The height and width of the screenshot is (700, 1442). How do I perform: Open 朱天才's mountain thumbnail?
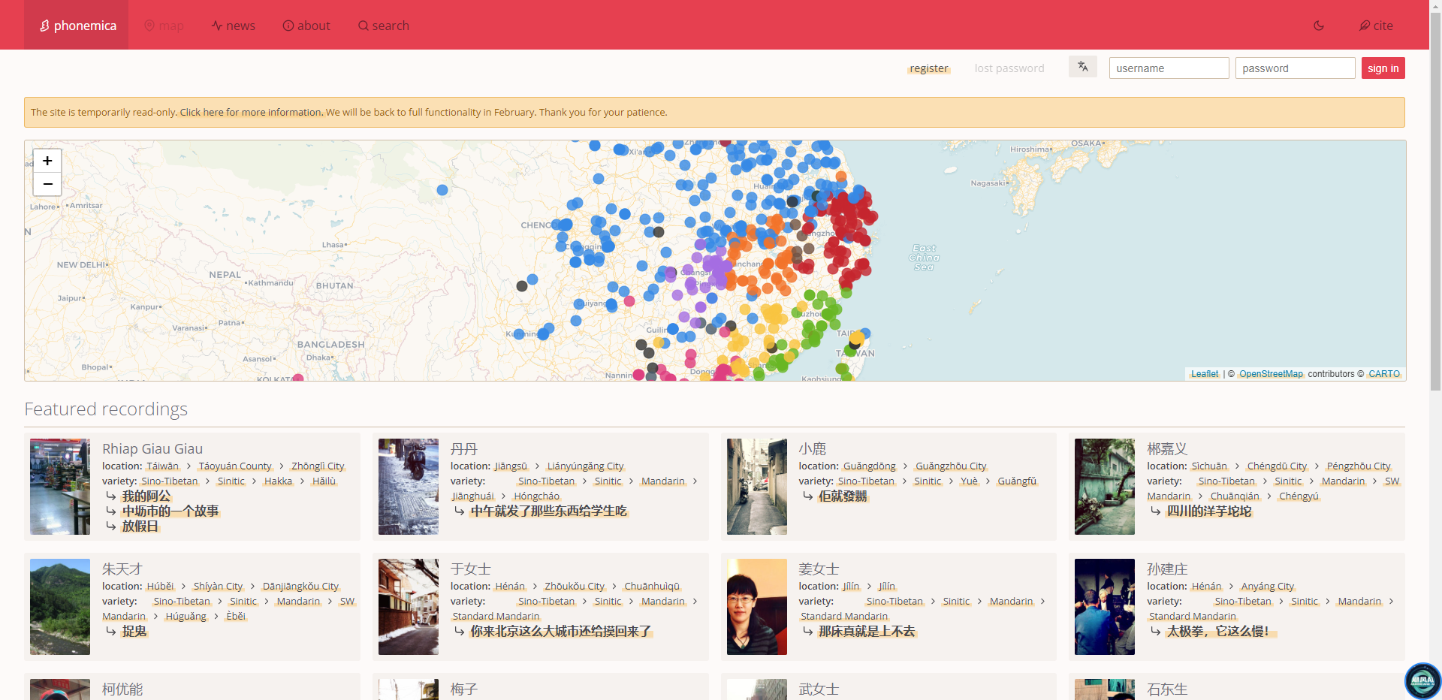pyautogui.click(x=60, y=607)
